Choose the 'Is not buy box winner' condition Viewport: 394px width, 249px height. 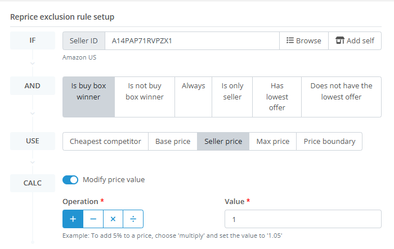coord(145,97)
